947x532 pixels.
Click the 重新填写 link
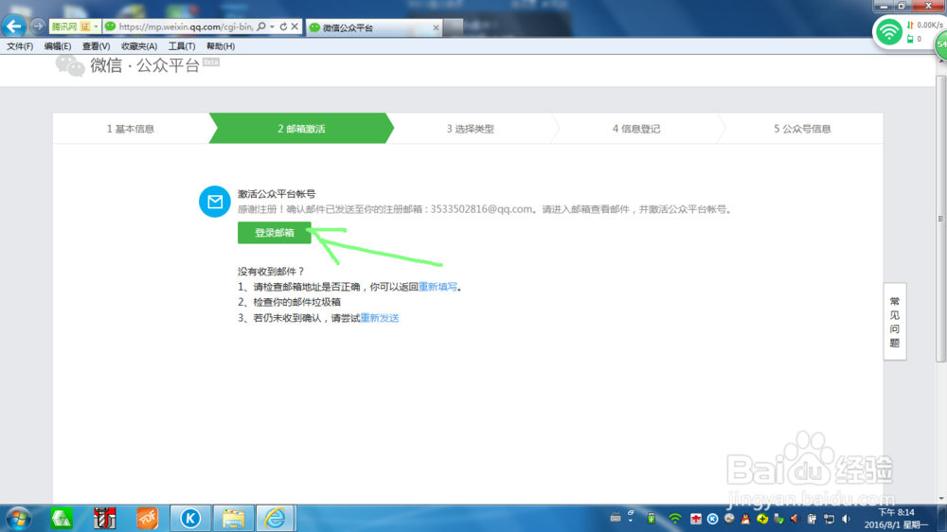click(x=438, y=287)
